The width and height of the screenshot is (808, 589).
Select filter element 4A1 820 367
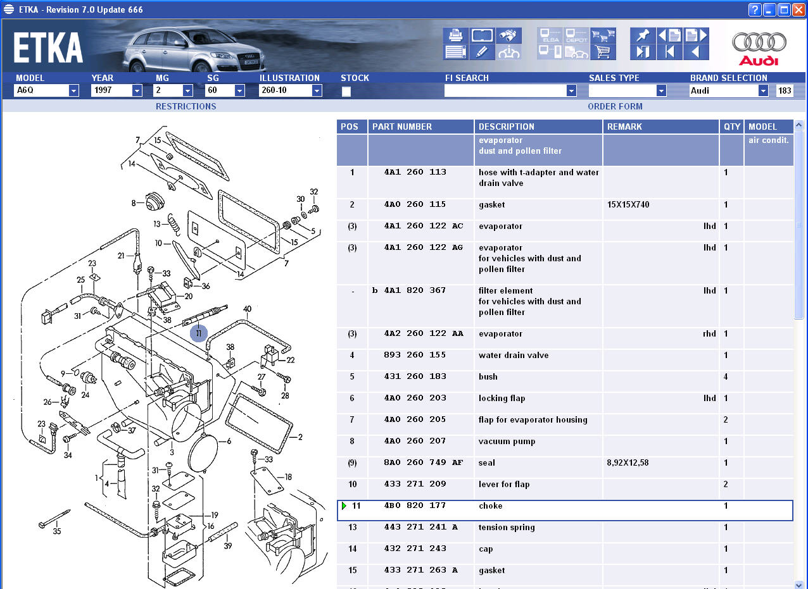tap(565, 306)
